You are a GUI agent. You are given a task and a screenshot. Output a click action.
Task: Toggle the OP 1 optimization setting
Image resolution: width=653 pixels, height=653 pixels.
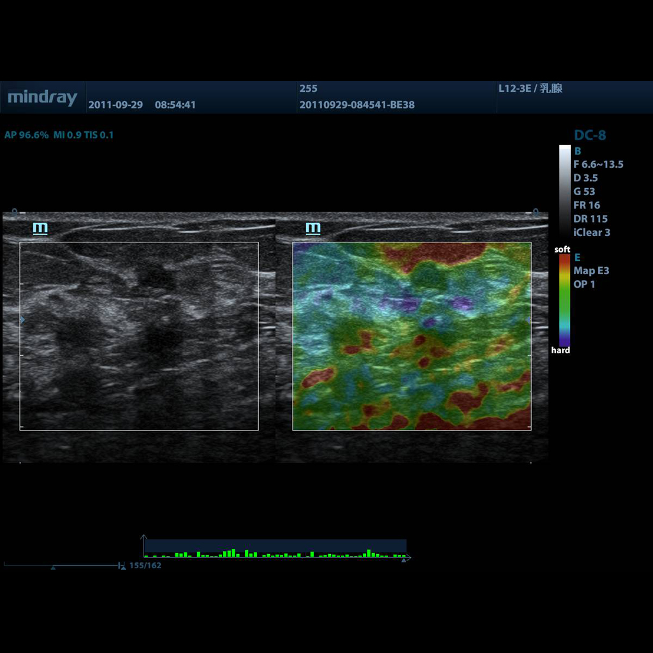pos(584,284)
